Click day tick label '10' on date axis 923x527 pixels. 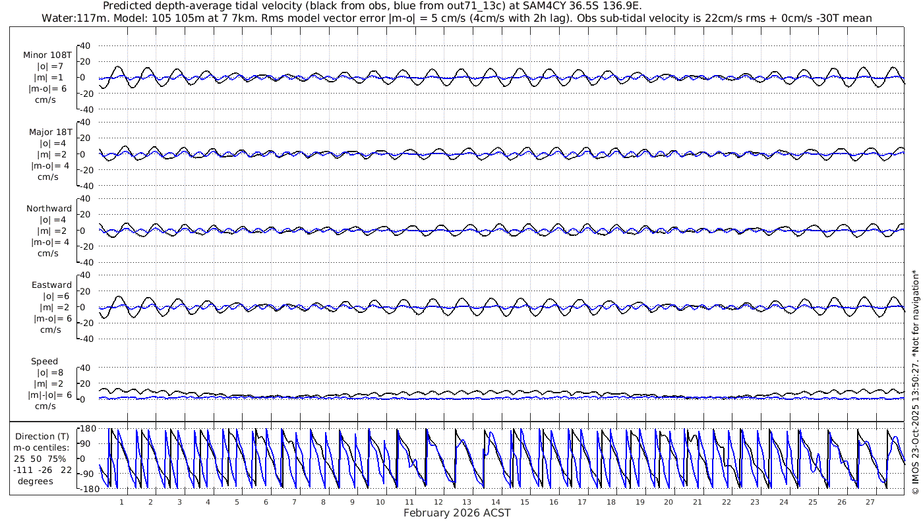(380, 502)
